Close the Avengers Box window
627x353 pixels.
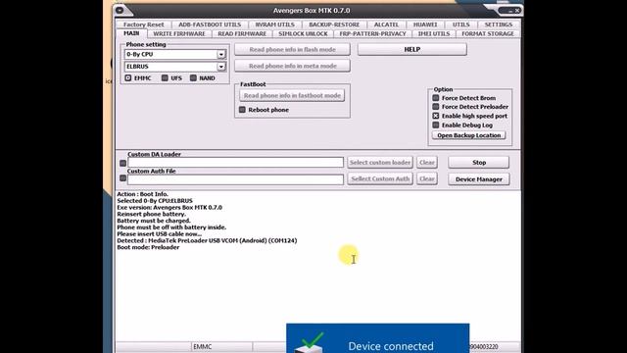pyautogui.click(x=517, y=11)
